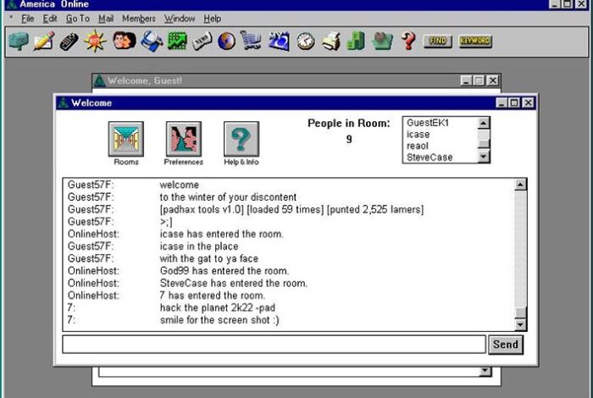Click "God99 has entered the room." line
Viewport: 593px width, 398px height.
point(224,271)
